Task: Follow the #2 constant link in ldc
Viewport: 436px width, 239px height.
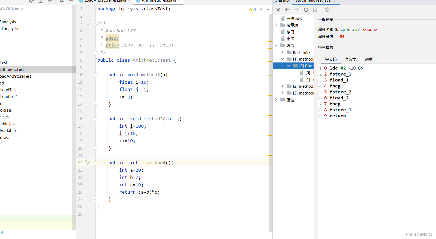Action: click(x=343, y=68)
